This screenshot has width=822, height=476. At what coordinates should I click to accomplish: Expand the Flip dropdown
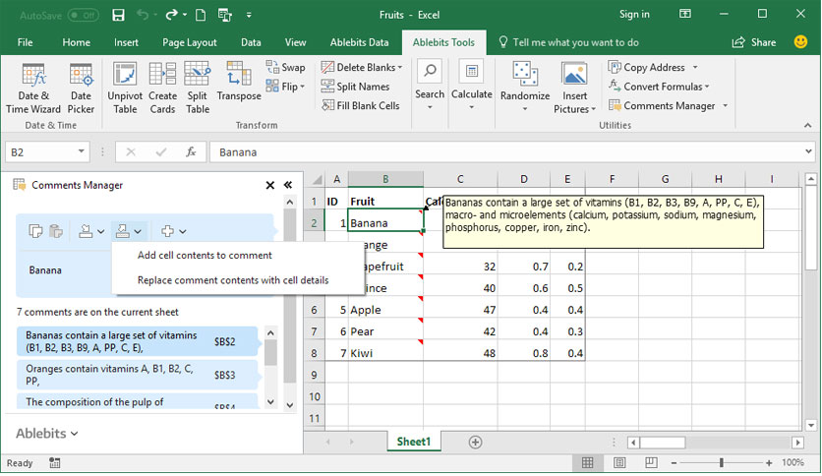coord(303,87)
